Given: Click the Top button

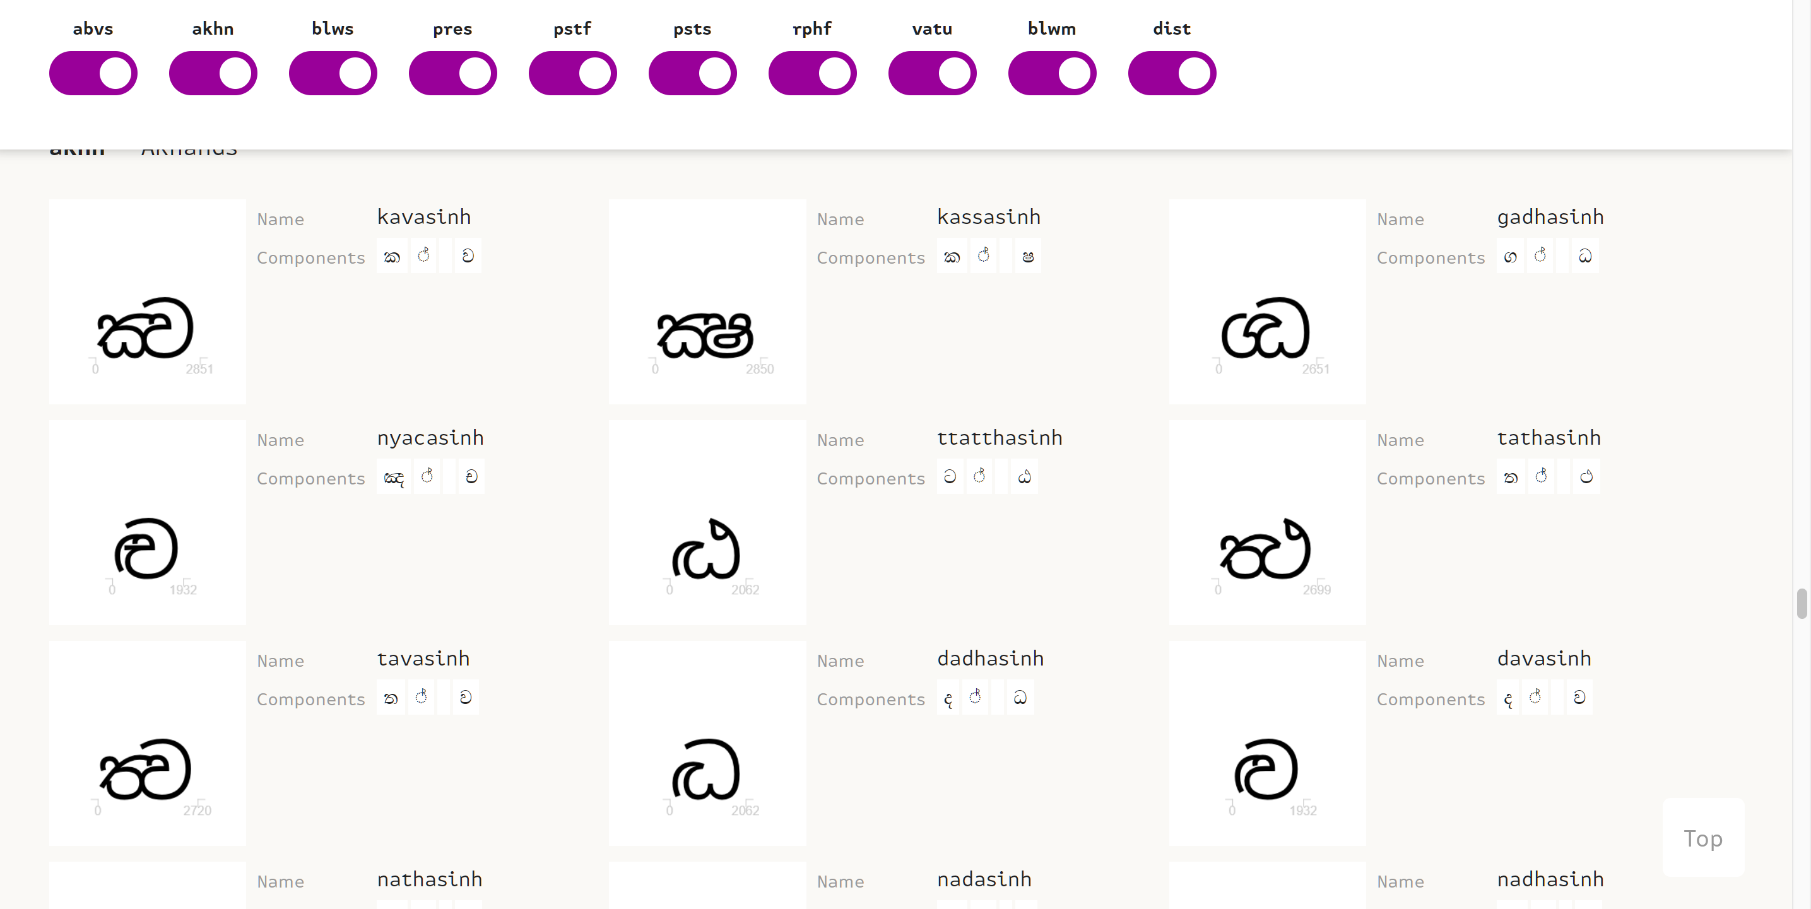Looking at the screenshot, I should (x=1702, y=837).
